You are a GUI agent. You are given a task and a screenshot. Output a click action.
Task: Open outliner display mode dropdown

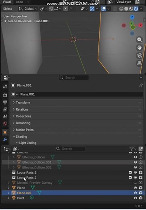(17, 149)
